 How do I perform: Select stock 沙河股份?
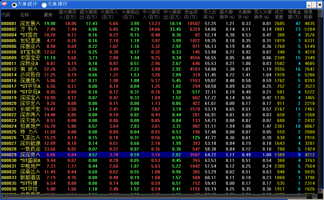(30, 75)
